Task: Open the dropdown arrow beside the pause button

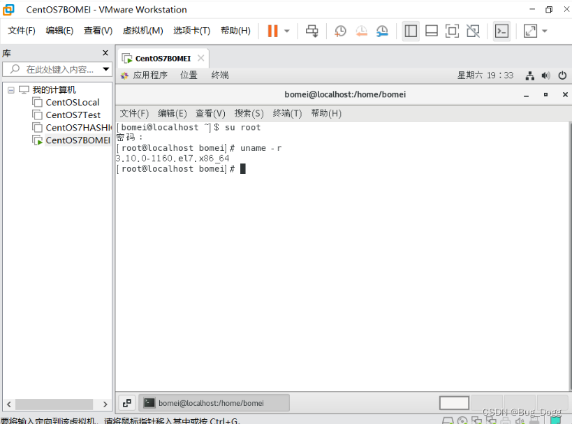Action: tap(287, 31)
